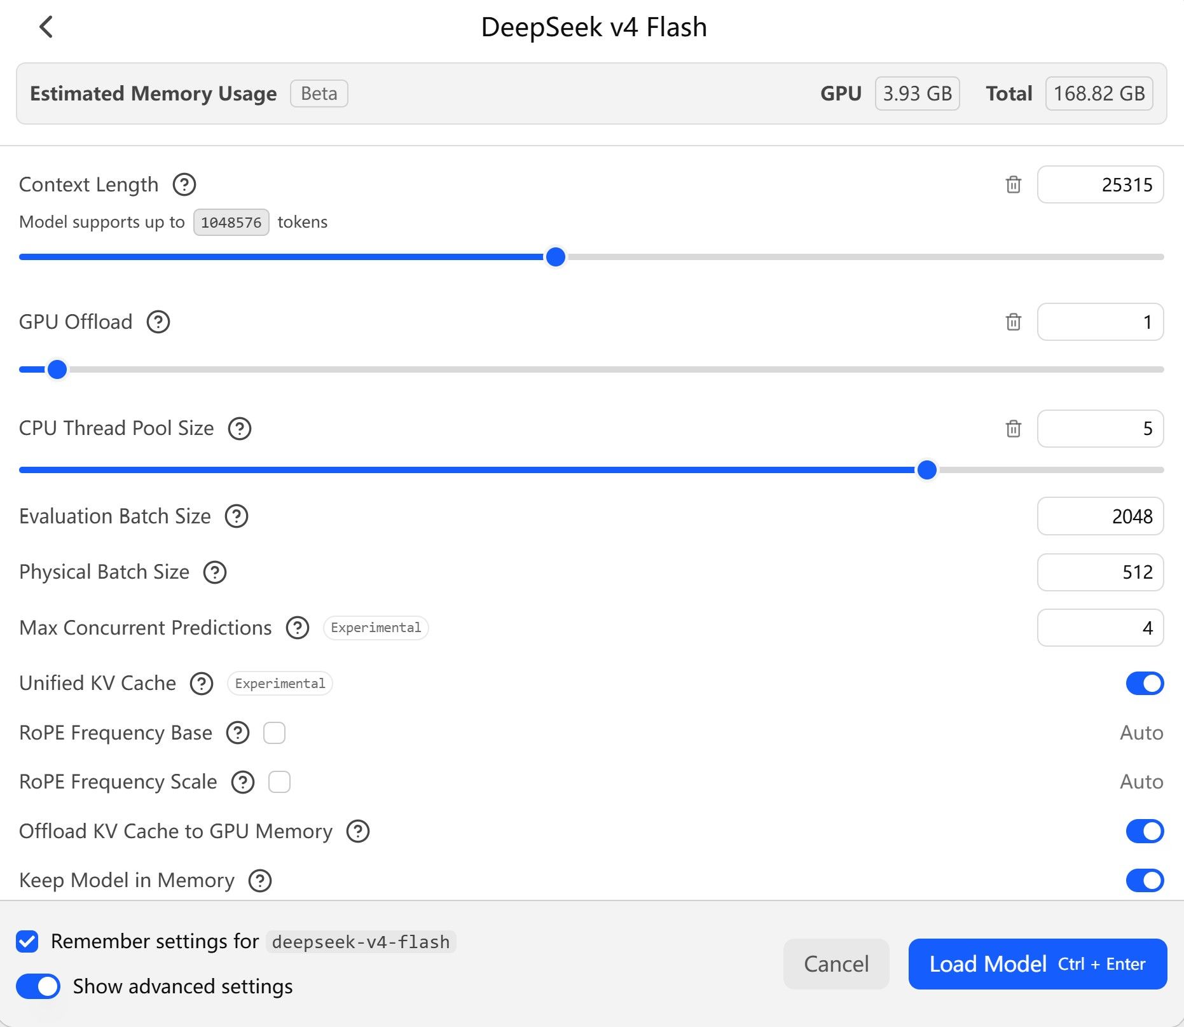Toggle Keep Model in Memory switch
The height and width of the screenshot is (1027, 1184).
[1145, 881]
